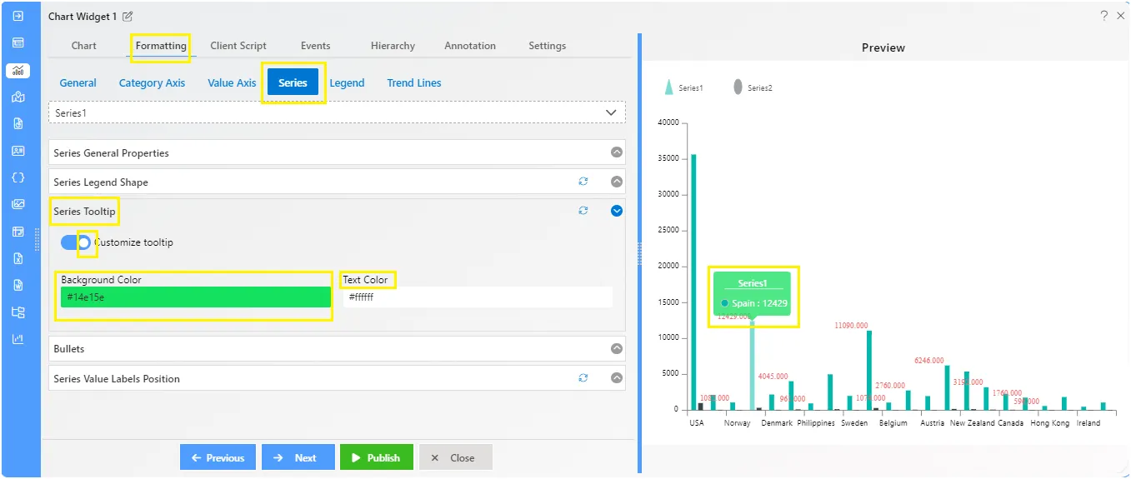Screen dimensions: 1131x479
Task: Edit the Chart Widget 1 title pencil icon
Action: tap(128, 17)
